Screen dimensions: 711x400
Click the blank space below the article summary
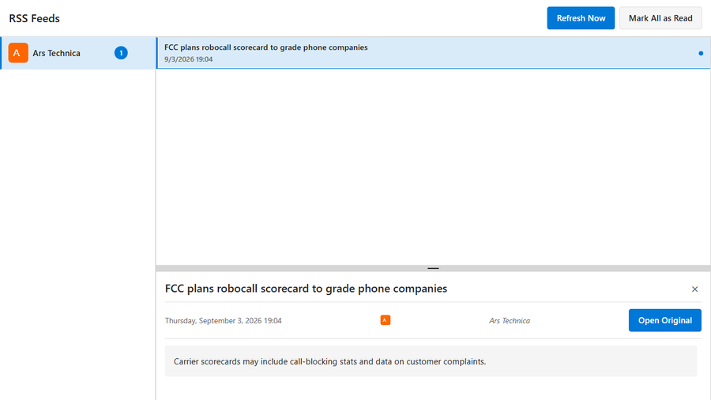point(433,389)
